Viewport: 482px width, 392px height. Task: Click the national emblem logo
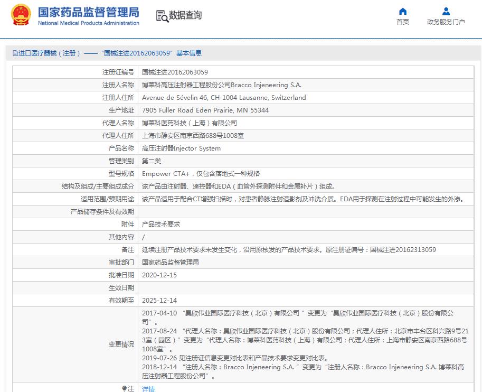[21, 15]
